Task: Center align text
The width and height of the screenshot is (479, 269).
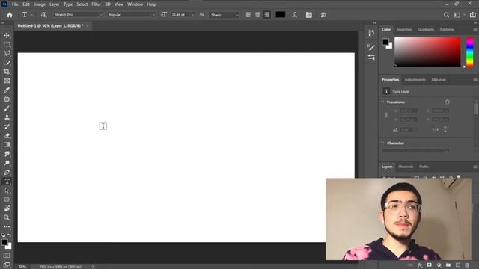Action: (x=257, y=15)
